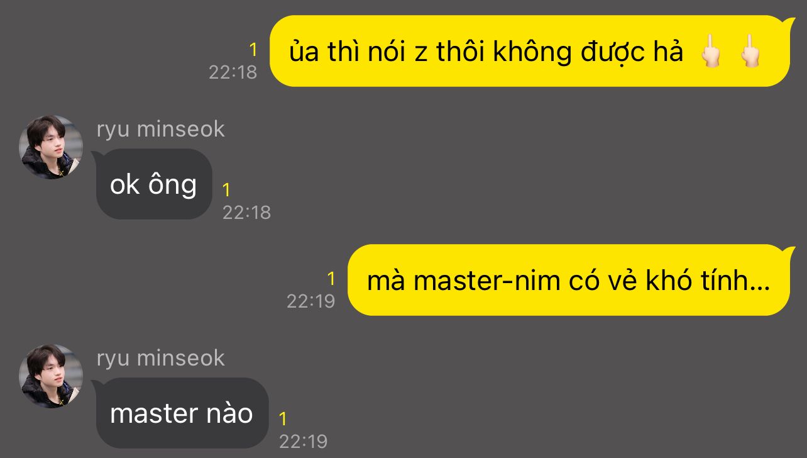Click "ryu minseok" name above "ok ông"
The image size is (807, 458).
(160, 129)
